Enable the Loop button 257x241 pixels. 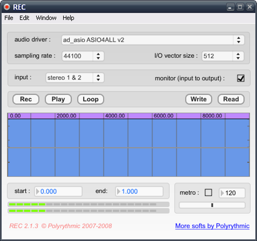90,99
